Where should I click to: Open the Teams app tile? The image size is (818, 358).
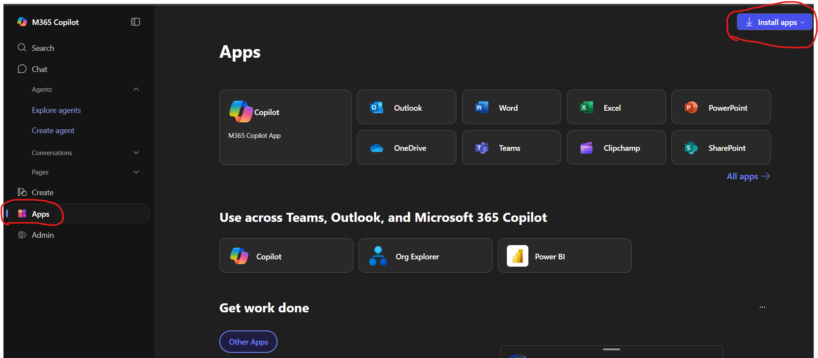(x=511, y=148)
